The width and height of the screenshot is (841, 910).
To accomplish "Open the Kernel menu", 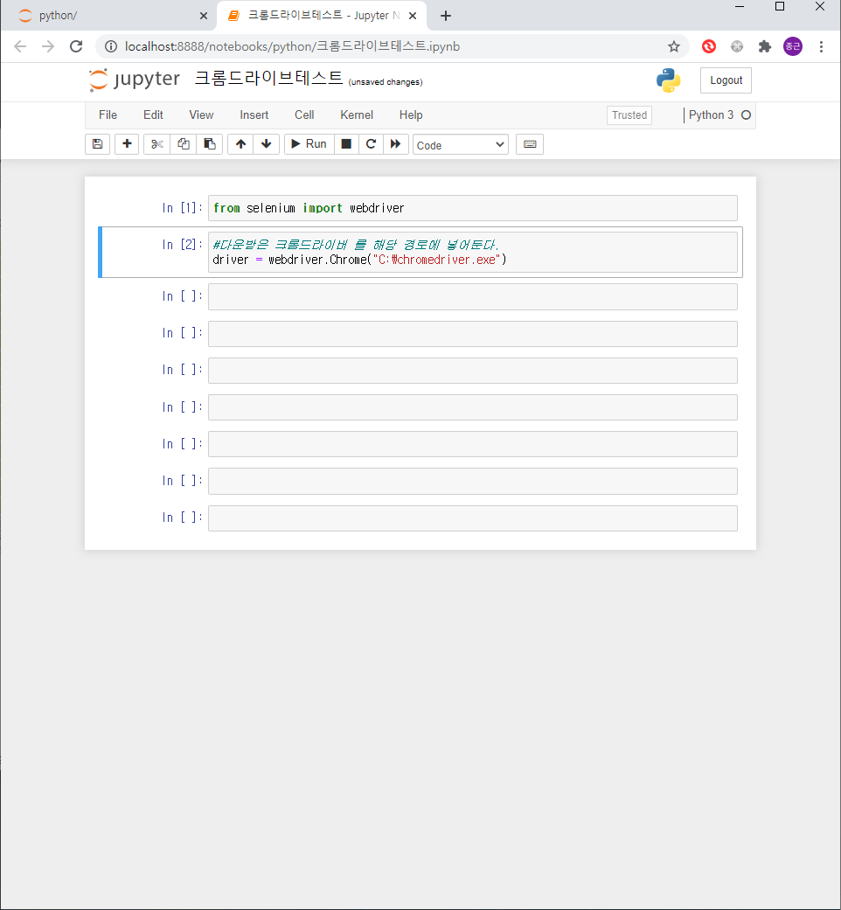I will pyautogui.click(x=357, y=115).
